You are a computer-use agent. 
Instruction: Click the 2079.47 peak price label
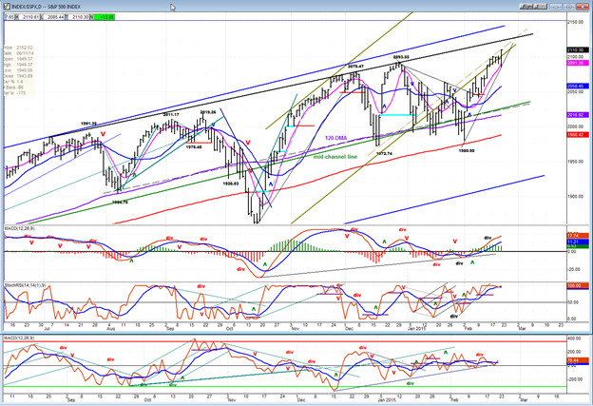point(355,67)
